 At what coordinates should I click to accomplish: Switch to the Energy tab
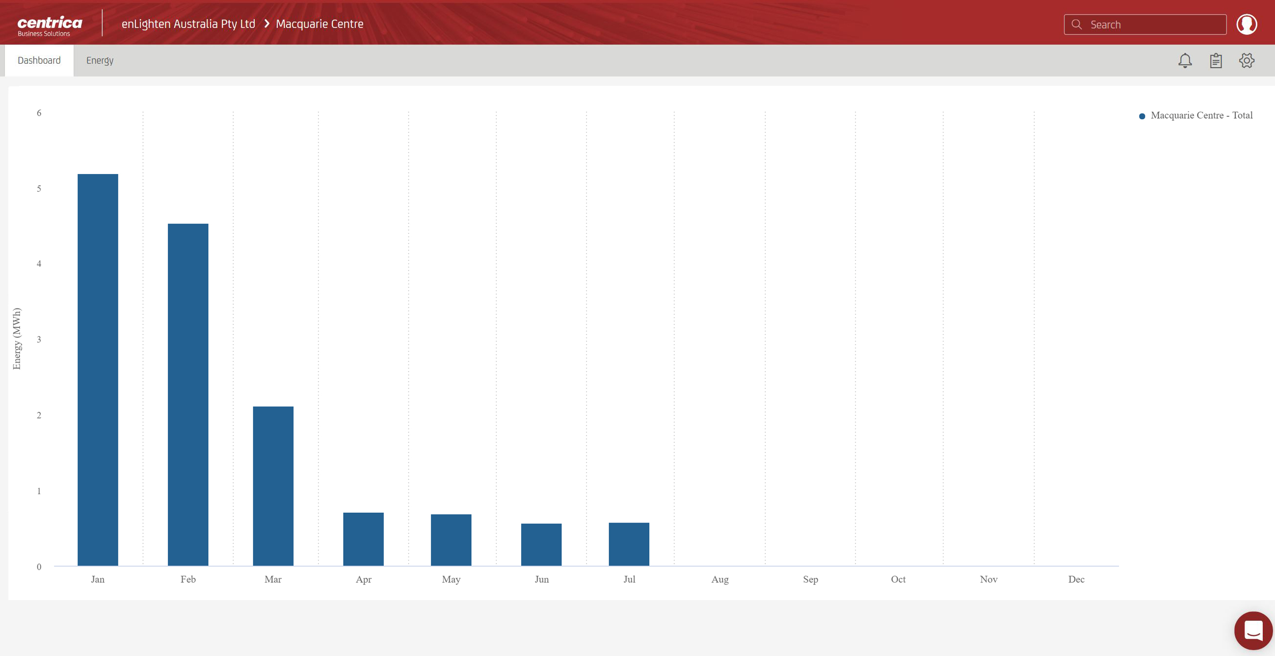[x=100, y=60]
